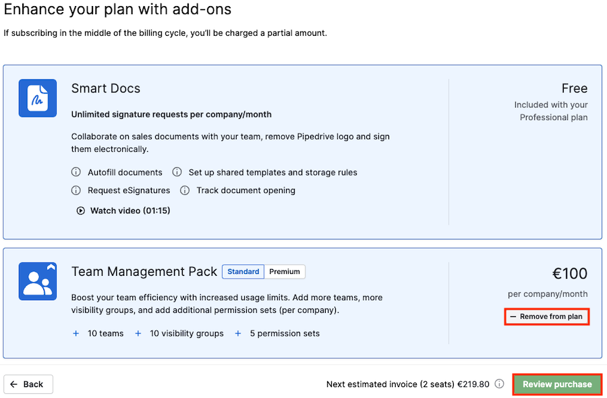This screenshot has width=607, height=398.
Task: Click the plus icon beside 5 permission sets
Action: coord(238,333)
